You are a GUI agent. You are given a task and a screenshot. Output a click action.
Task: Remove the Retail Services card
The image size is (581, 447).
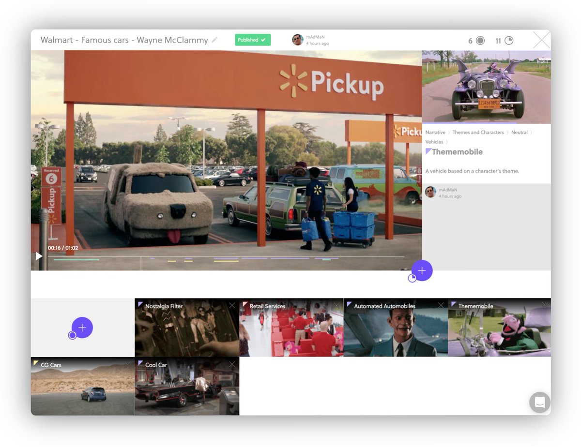336,305
